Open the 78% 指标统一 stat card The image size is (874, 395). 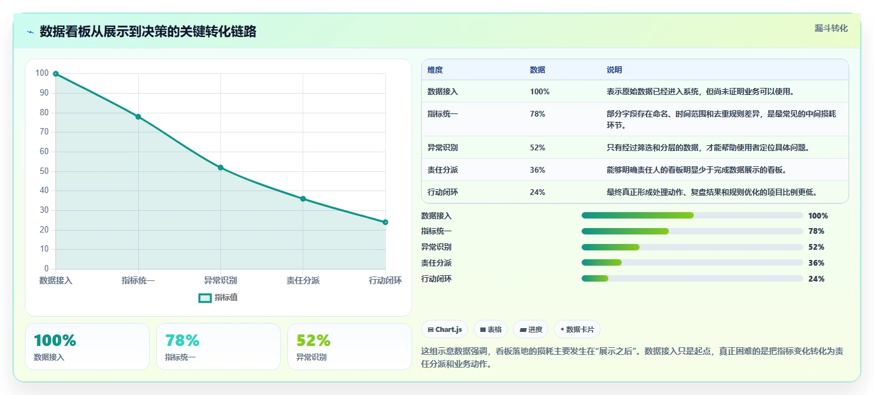pyautogui.click(x=218, y=347)
